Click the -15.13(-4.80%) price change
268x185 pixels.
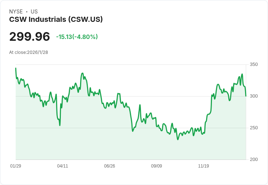(x=77, y=37)
